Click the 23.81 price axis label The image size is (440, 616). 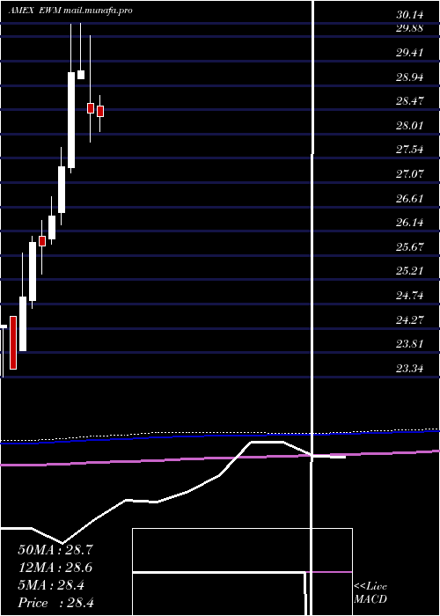click(x=410, y=344)
